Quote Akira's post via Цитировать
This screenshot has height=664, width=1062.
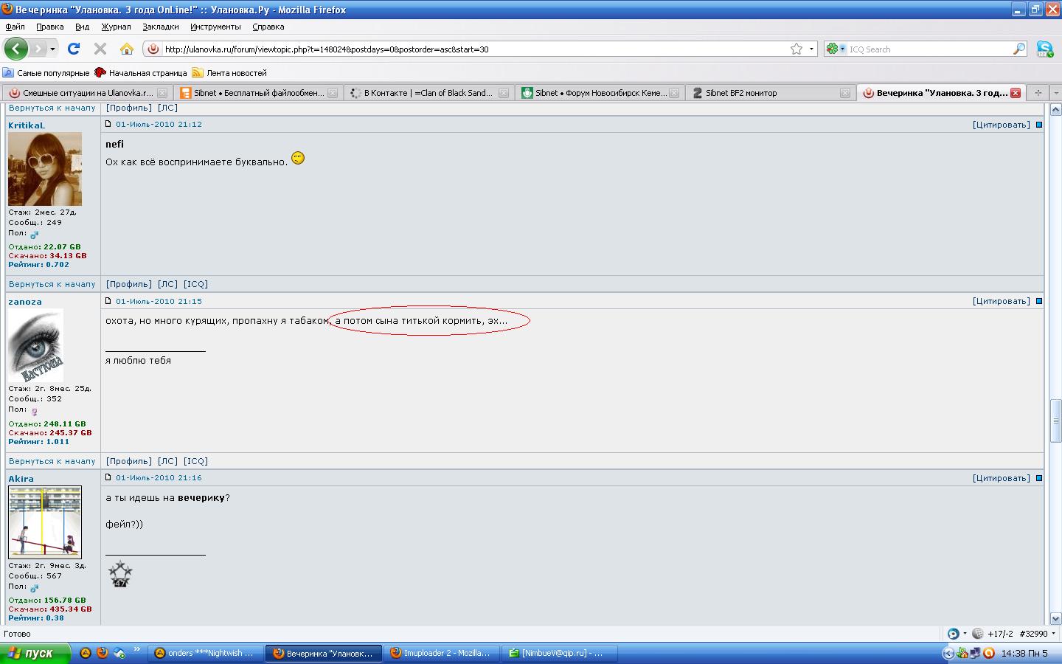click(x=1002, y=478)
